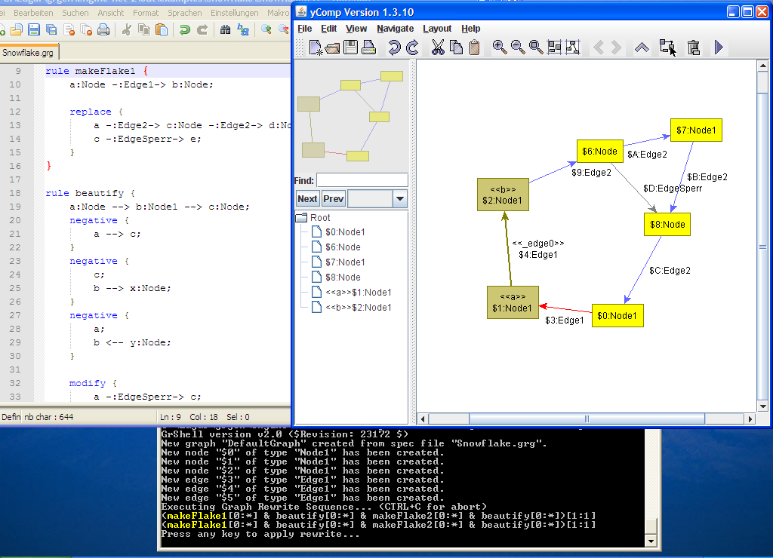Click the binoculars find icon in Notepad++
The image size is (773, 558).
coord(225,29)
